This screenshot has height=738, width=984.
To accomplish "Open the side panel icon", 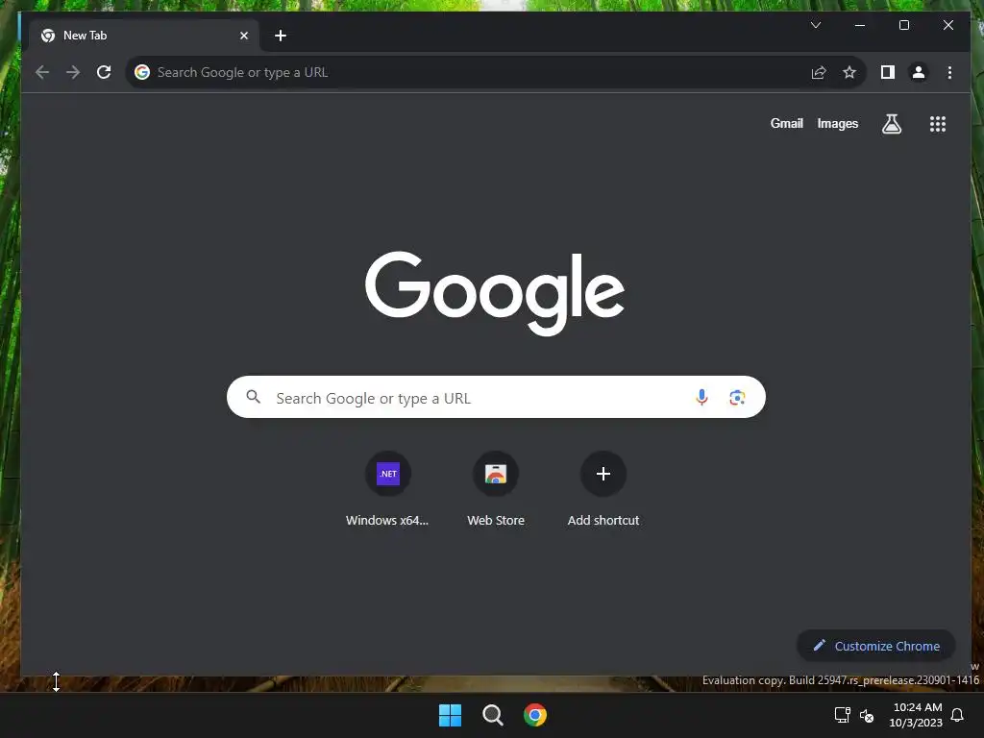I will [x=887, y=72].
